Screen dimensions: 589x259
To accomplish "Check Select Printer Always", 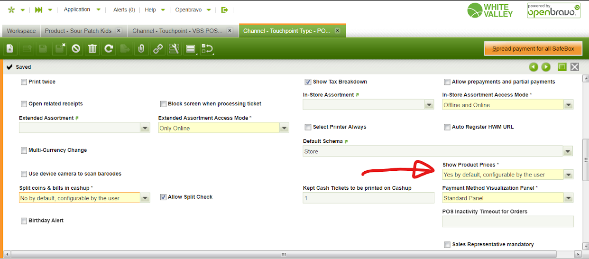I will tap(308, 127).
